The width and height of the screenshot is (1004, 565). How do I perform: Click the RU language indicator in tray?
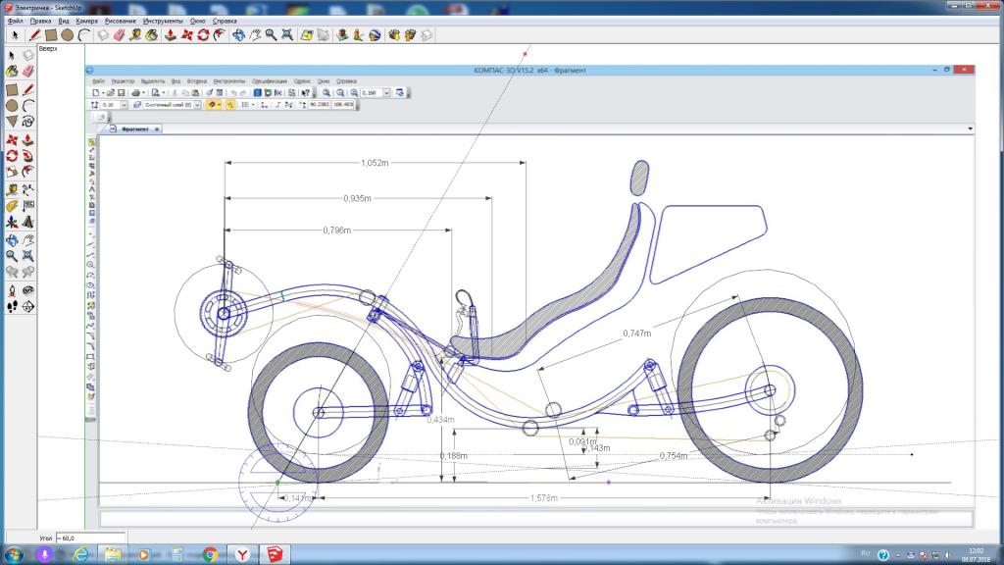pyautogui.click(x=865, y=553)
